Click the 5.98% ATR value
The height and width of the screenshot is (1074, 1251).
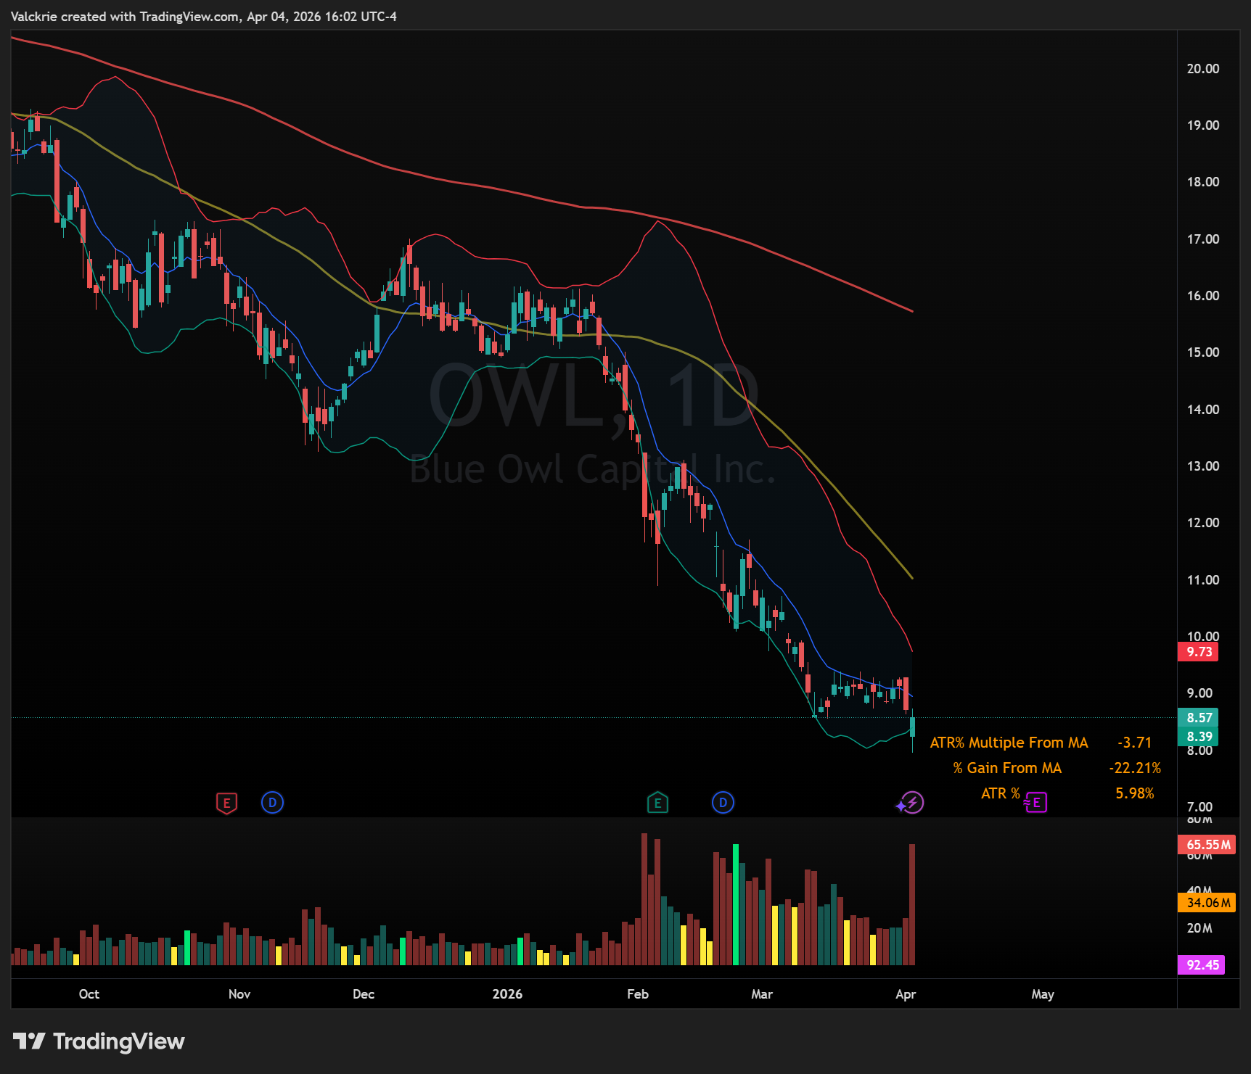(x=1135, y=793)
